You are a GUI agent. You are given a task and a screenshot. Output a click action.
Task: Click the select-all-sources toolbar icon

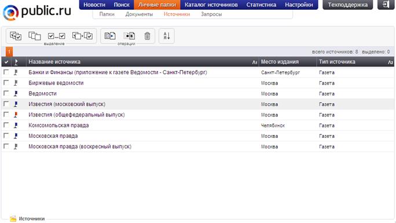16,36
